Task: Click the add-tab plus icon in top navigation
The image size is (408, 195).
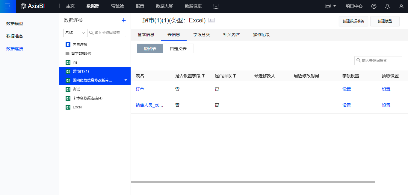Action: [x=216, y=6]
